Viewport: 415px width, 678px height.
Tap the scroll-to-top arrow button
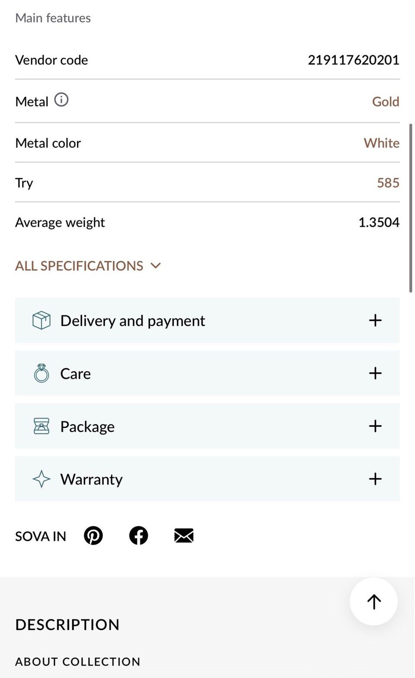(x=373, y=601)
